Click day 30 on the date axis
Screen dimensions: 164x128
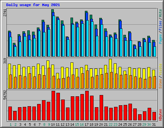coord(149,124)
